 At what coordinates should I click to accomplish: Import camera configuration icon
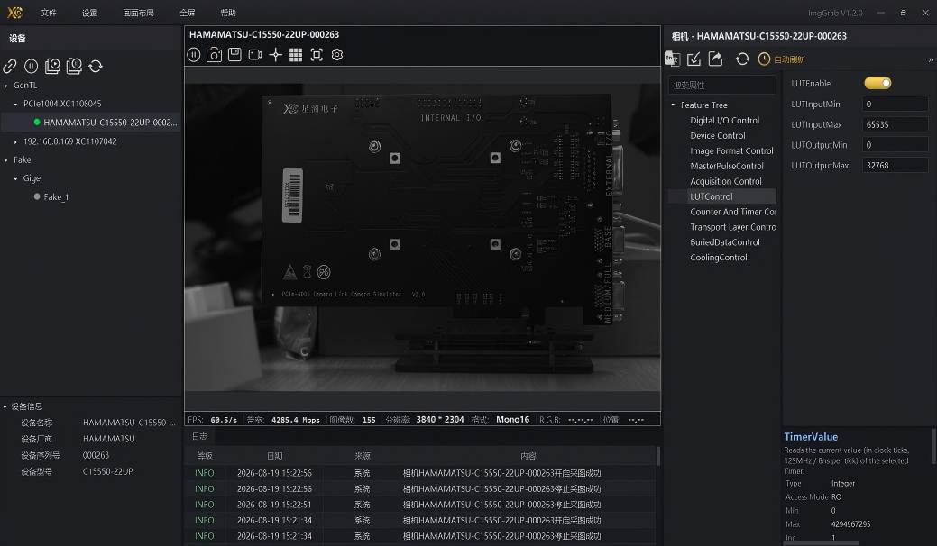(x=694, y=59)
